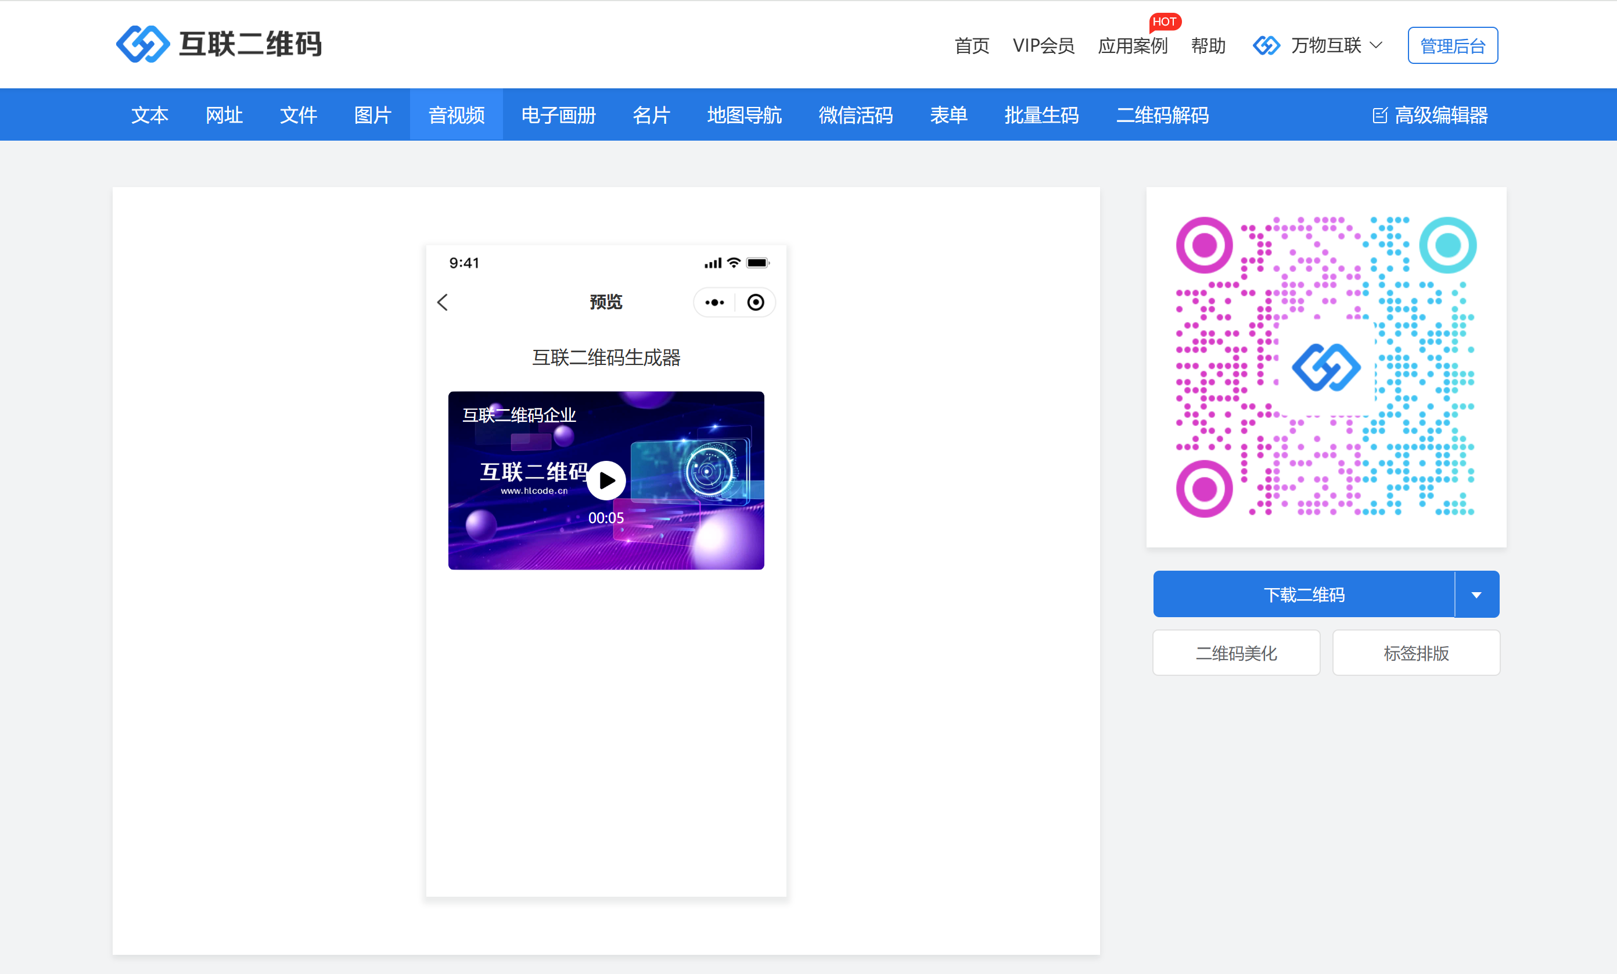This screenshot has width=1617, height=974.
Task: Click the 互联二维码生成器 heading in preview
Action: coord(606,358)
